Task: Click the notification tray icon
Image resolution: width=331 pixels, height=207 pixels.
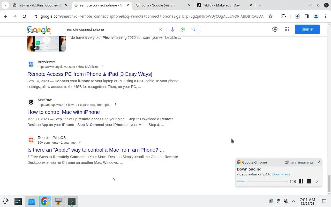Action: (x=271, y=201)
